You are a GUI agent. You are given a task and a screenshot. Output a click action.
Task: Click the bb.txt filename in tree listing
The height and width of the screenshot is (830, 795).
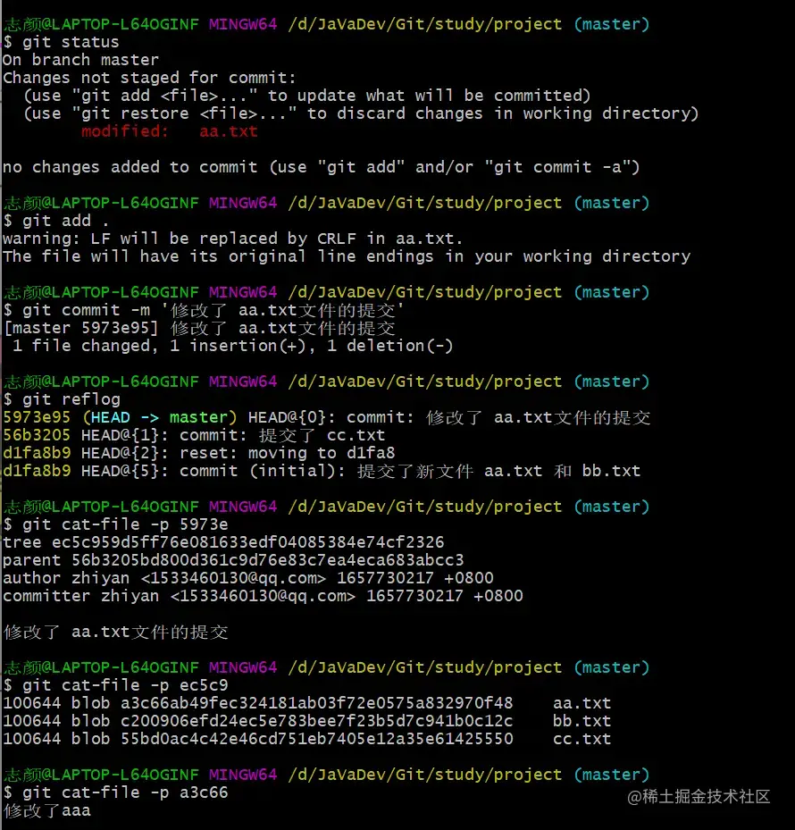(582, 721)
